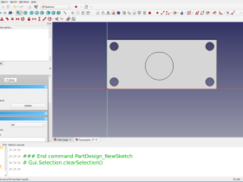Open the Help menu

click(x=34, y=2)
